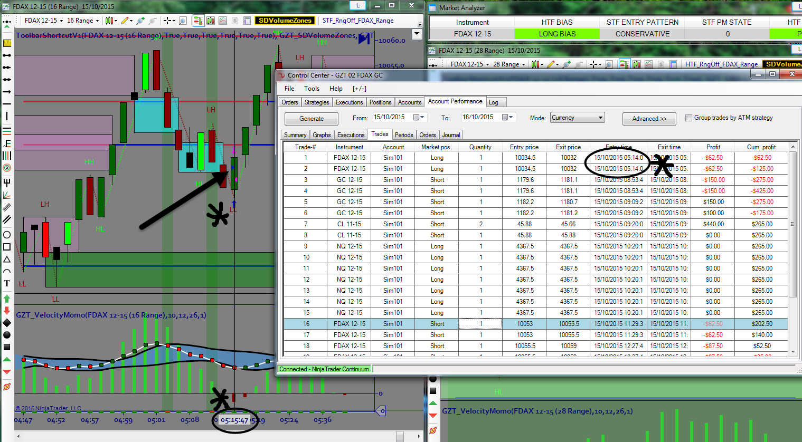
Task: Select the black diamond marker tool
Action: (x=7, y=322)
